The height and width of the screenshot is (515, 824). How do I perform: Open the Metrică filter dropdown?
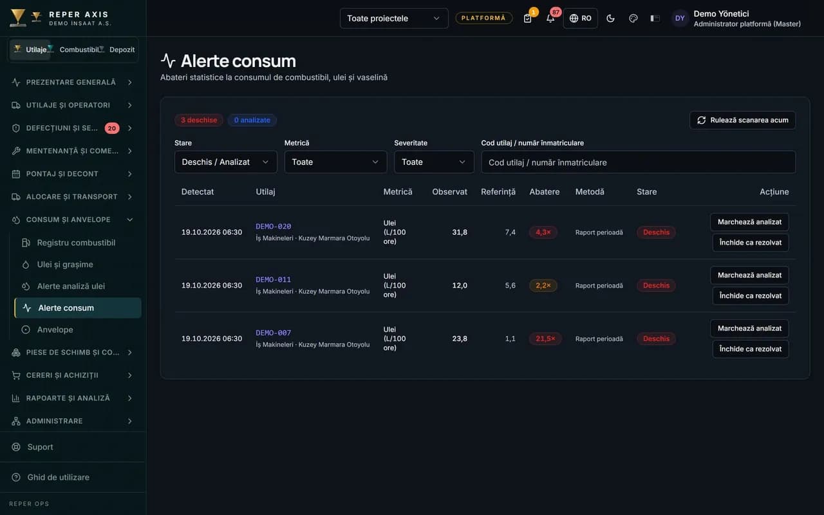pos(335,162)
